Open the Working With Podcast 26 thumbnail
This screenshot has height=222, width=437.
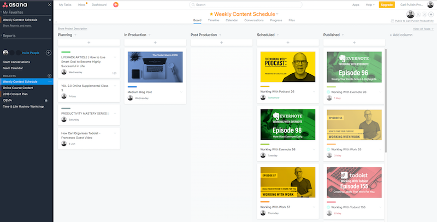pyautogui.click(x=288, y=67)
